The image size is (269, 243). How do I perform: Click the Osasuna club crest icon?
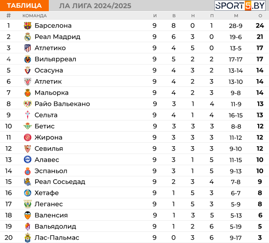[28, 71]
